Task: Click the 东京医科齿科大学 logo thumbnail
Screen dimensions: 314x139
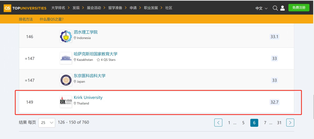Action: click(66, 80)
